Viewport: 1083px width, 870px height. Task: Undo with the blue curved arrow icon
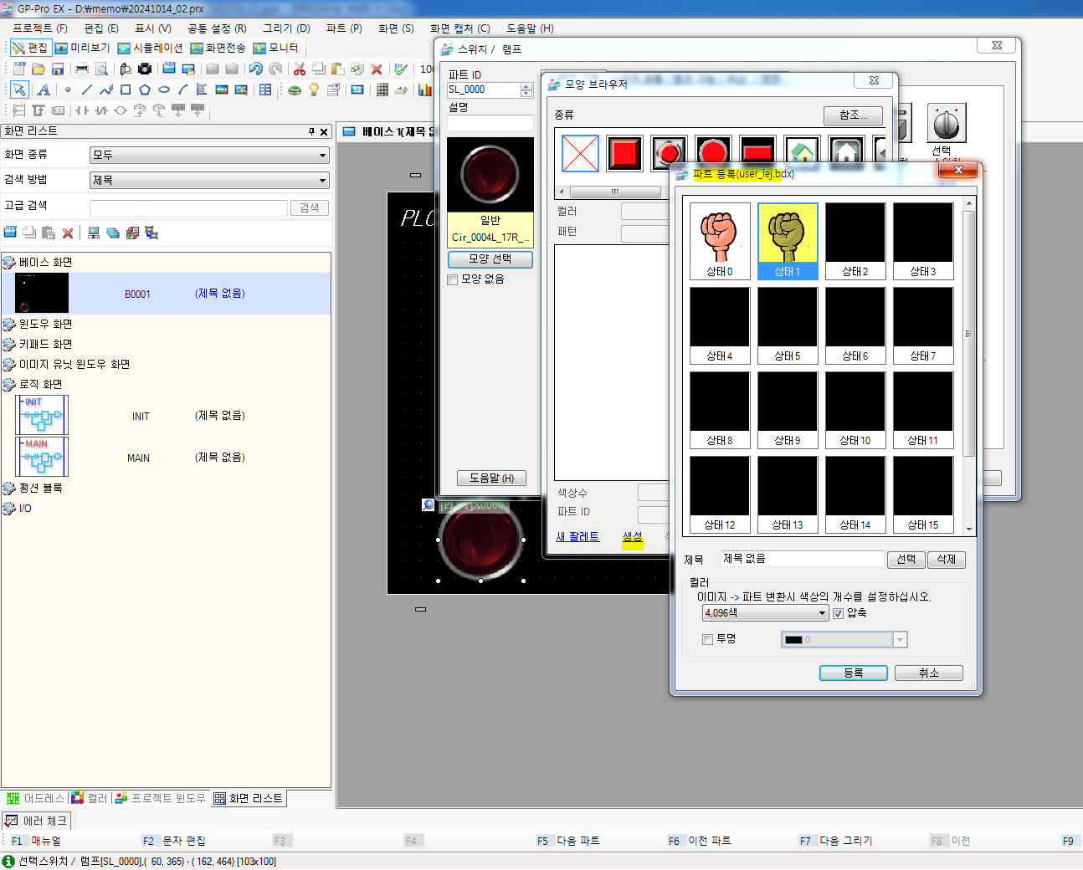click(256, 69)
